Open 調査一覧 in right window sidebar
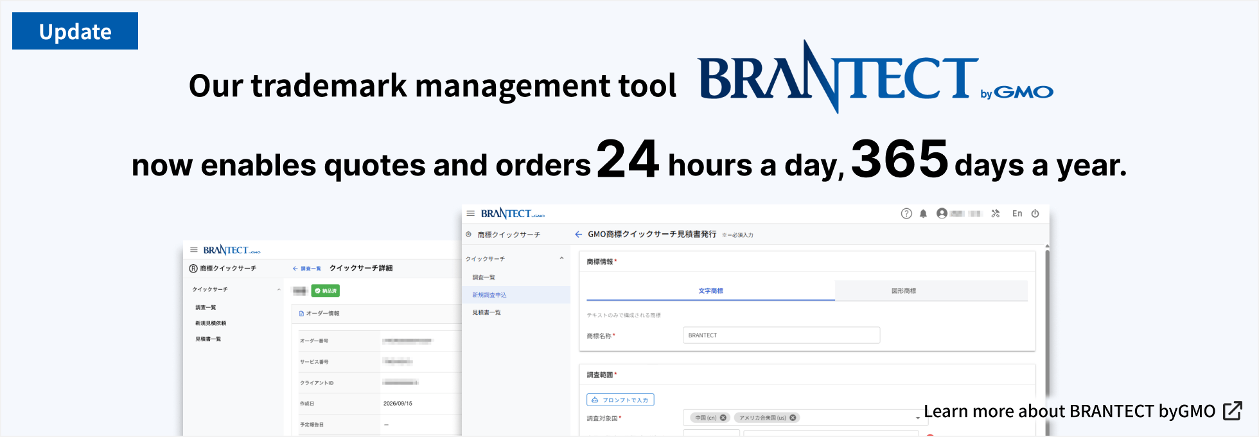Image resolution: width=1259 pixels, height=437 pixels. pos(484,278)
